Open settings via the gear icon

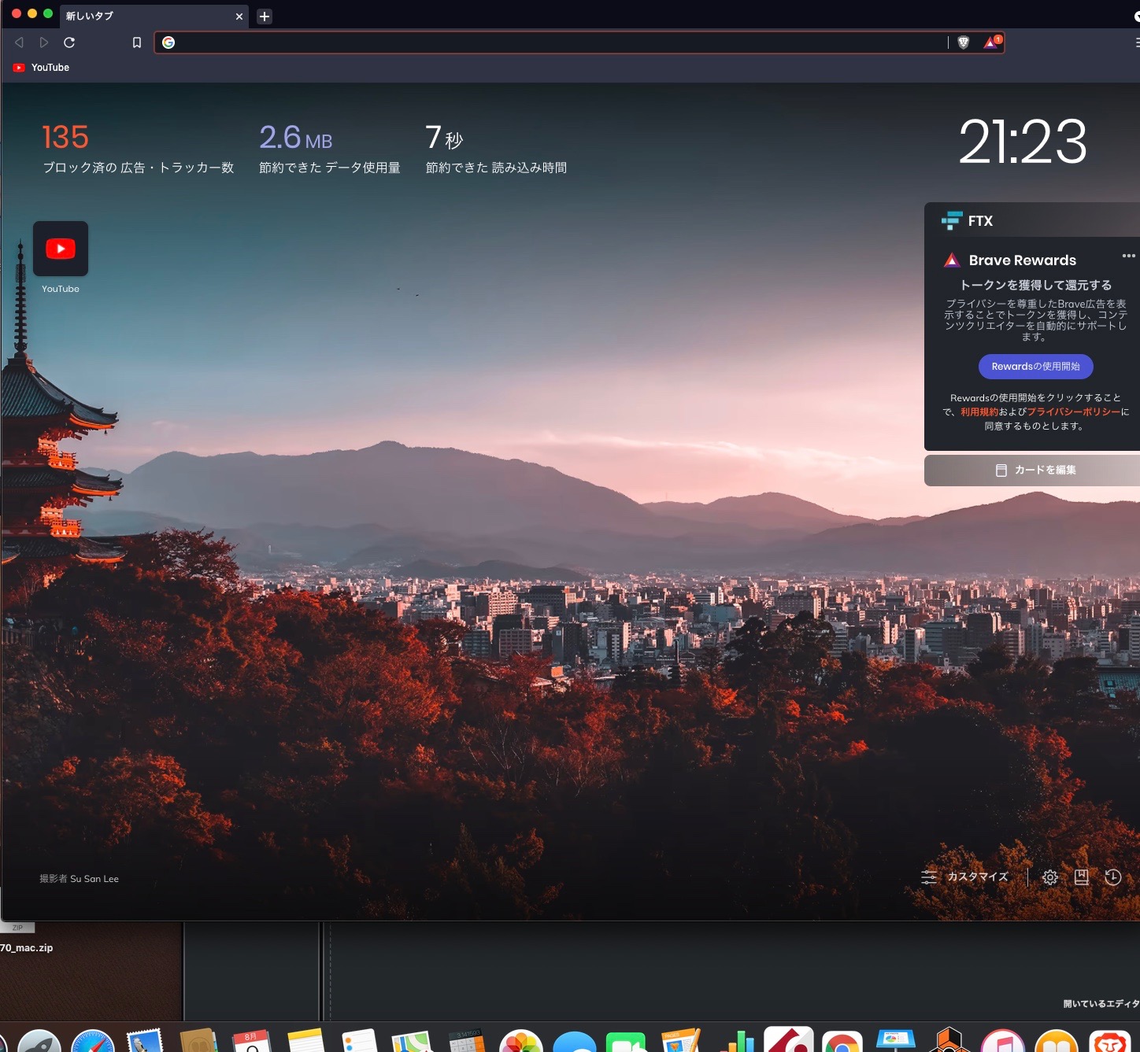point(1049,877)
